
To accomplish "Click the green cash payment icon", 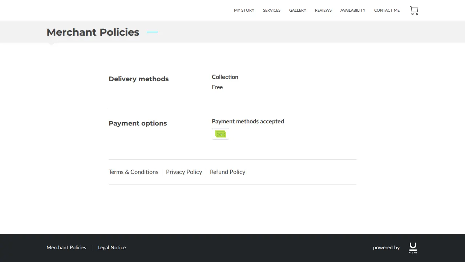I will (x=221, y=134).
